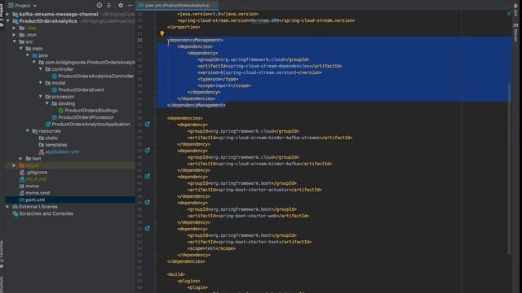Select the .gitignore file
The width and height of the screenshot is (522, 293).
pos(36,173)
